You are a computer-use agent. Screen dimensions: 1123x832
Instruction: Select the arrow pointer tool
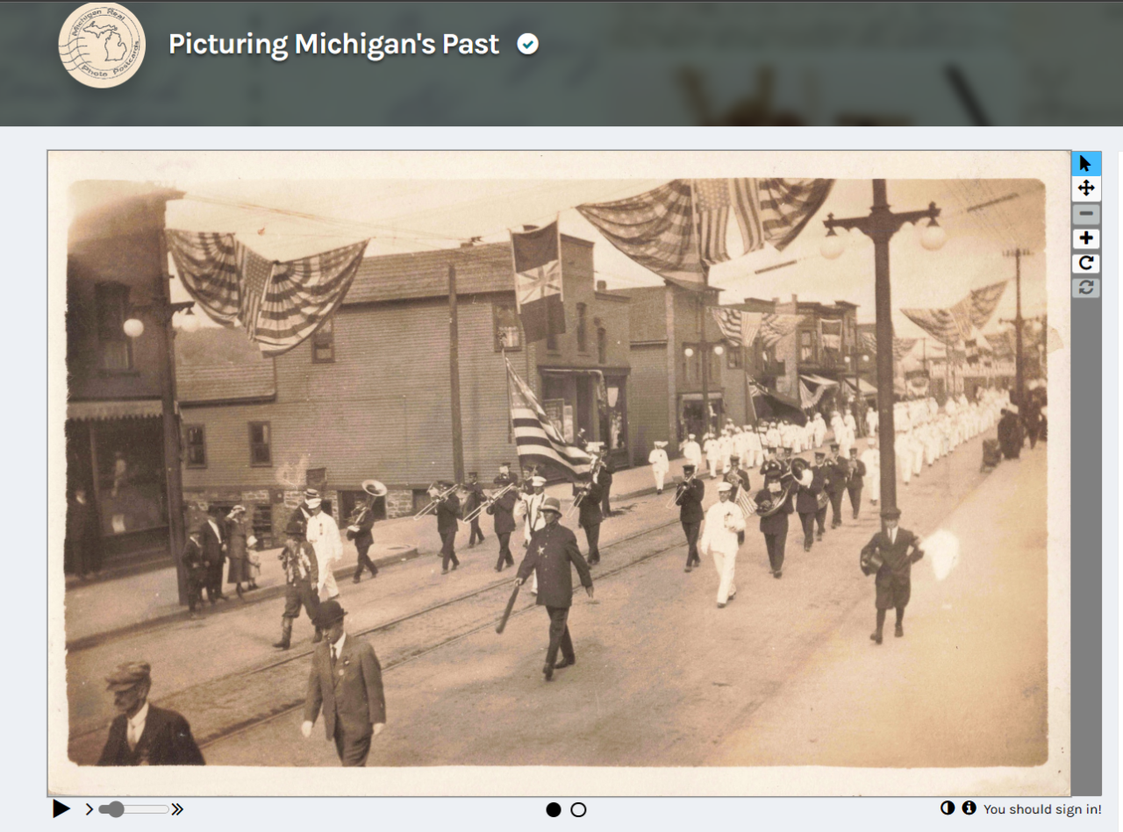pos(1086,163)
